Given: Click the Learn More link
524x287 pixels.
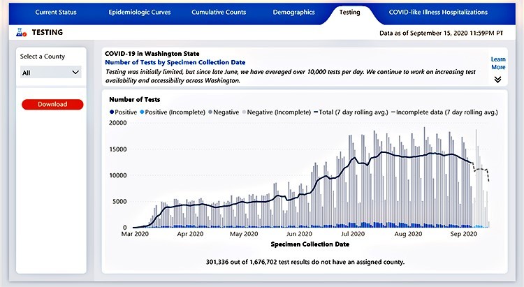Looking at the screenshot, I should [497, 64].
